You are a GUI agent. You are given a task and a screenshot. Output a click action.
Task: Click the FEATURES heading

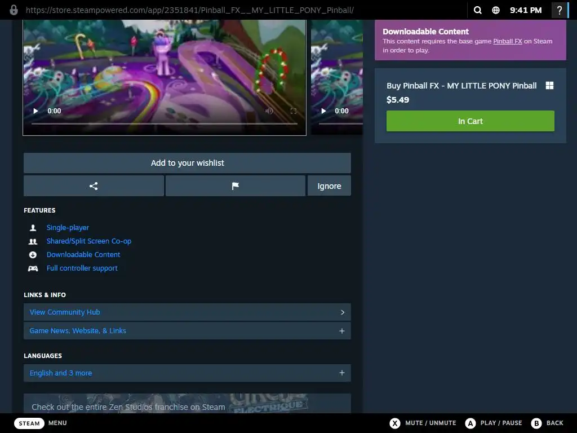(x=40, y=210)
